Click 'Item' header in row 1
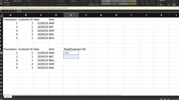 click(56, 19)
